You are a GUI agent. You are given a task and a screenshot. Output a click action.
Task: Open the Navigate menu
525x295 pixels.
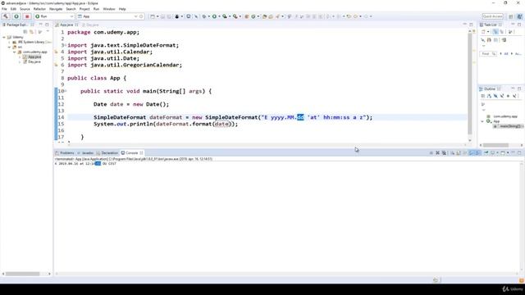[56, 9]
